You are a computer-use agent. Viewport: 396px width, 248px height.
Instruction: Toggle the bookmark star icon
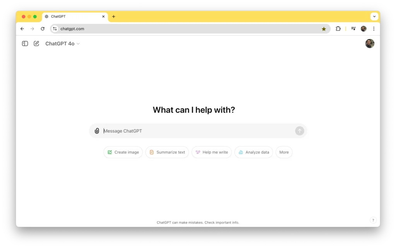pyautogui.click(x=324, y=29)
